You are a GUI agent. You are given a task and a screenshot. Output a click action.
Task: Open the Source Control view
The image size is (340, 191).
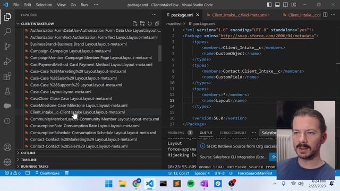(x=7, y=47)
